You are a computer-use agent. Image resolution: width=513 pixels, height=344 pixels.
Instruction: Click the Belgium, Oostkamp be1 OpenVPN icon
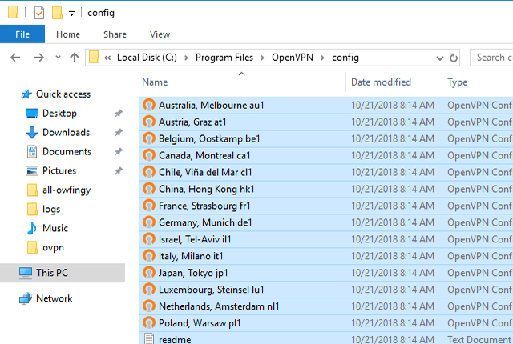click(149, 138)
